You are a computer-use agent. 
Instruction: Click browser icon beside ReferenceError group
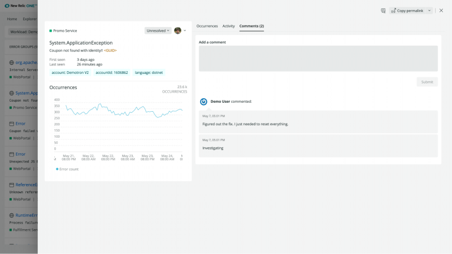pos(11,185)
